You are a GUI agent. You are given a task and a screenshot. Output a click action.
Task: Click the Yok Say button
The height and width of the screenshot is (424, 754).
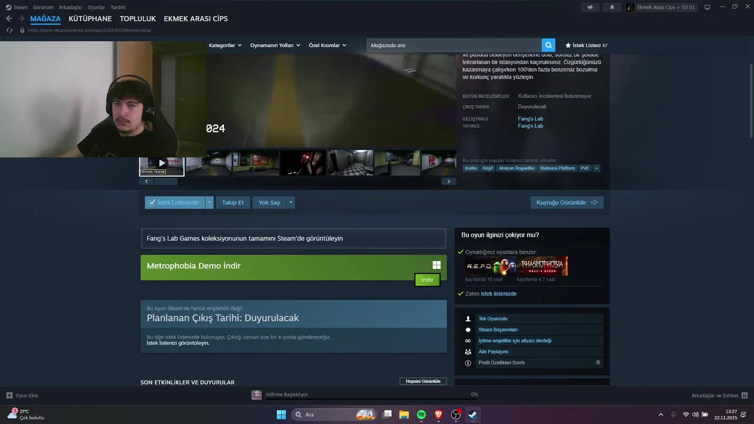[269, 203]
